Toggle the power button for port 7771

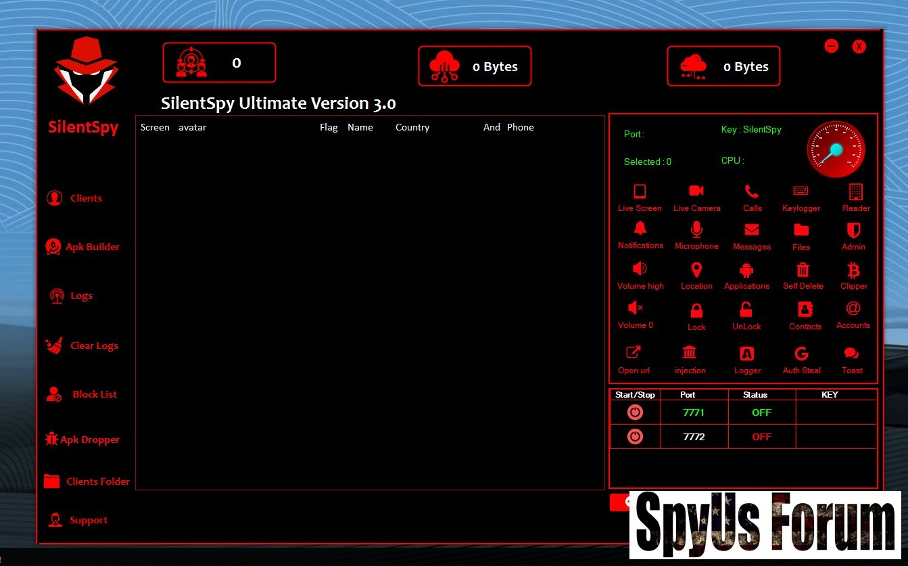click(635, 412)
